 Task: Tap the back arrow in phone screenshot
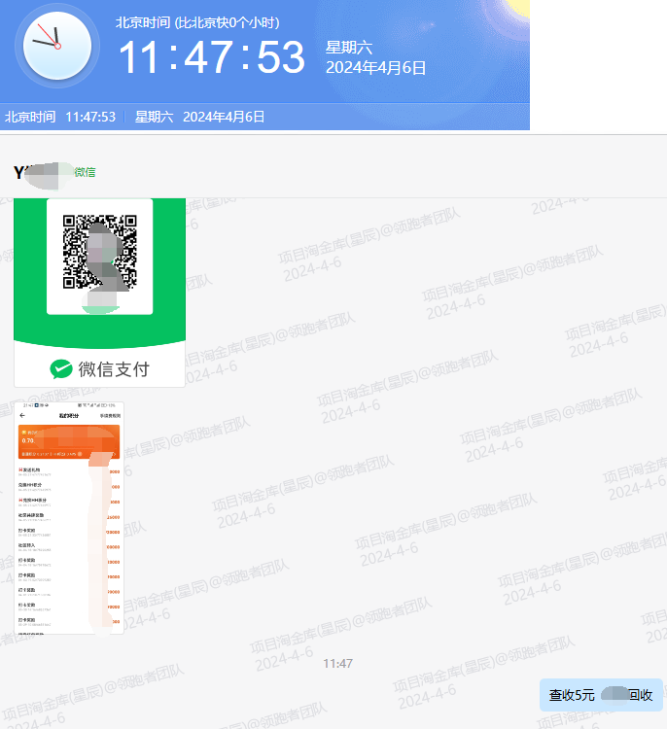point(22,416)
